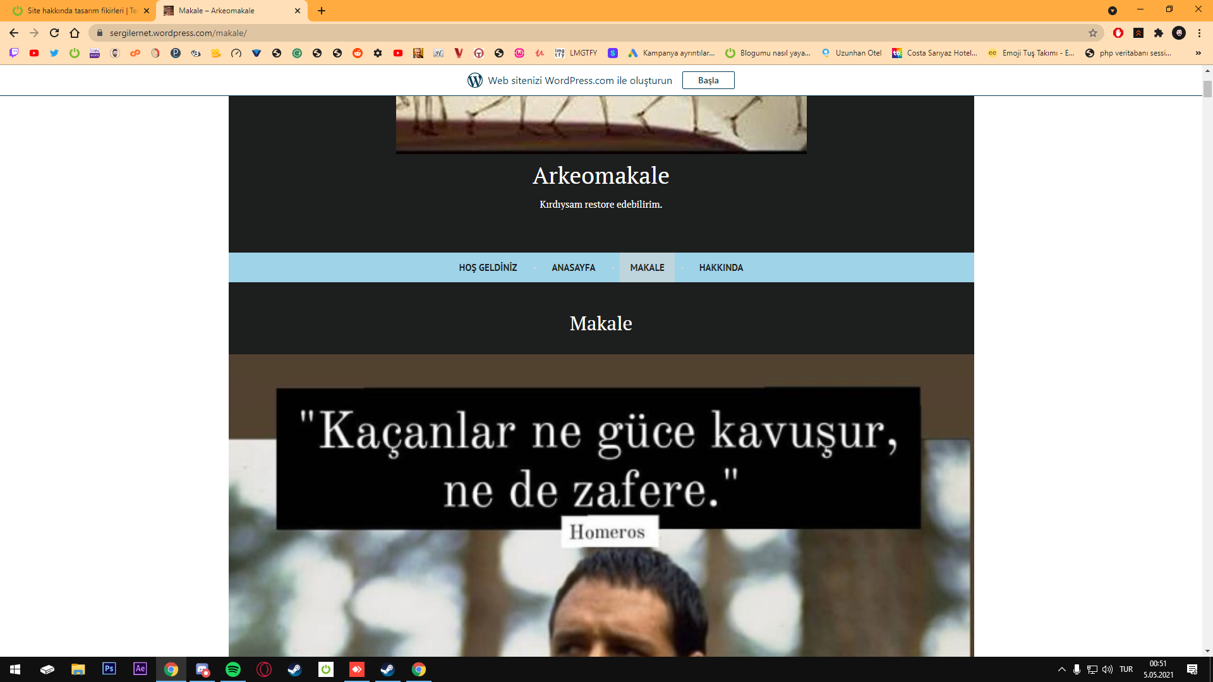Show hidden system tray icons
This screenshot has width=1213, height=682.
pos(1061,669)
